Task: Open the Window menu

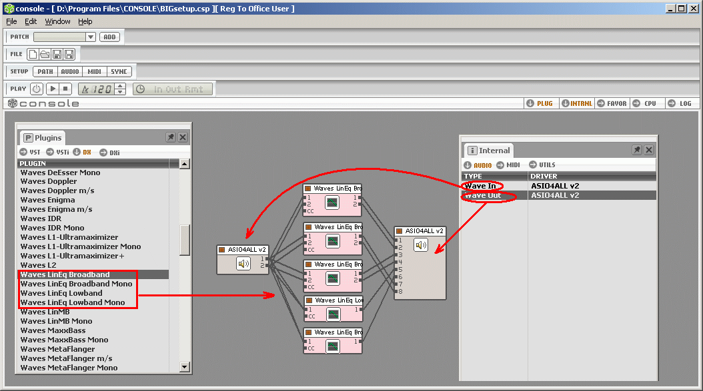Action: [x=57, y=21]
